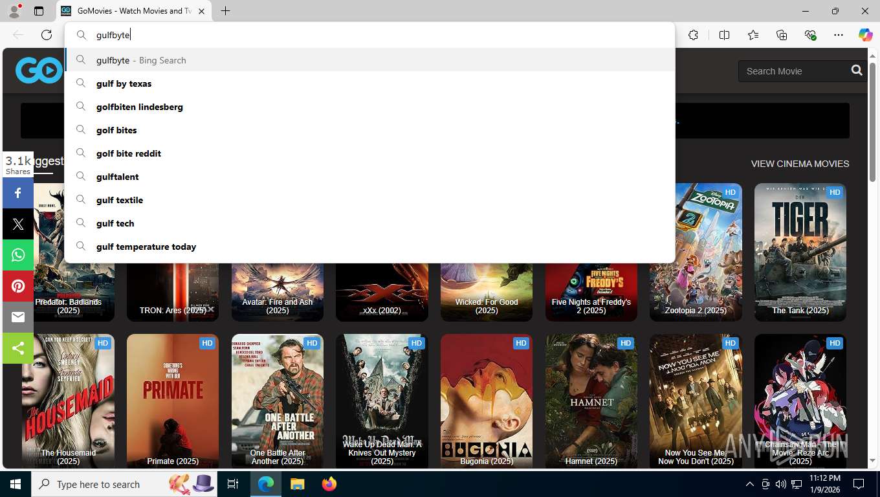Open the Zootopia 2 (2025) poster
This screenshot has width=880, height=497.
pos(696,252)
